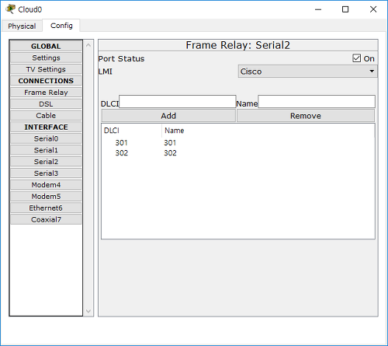Open the DSL connections page
The image size is (388, 346).
46,104
